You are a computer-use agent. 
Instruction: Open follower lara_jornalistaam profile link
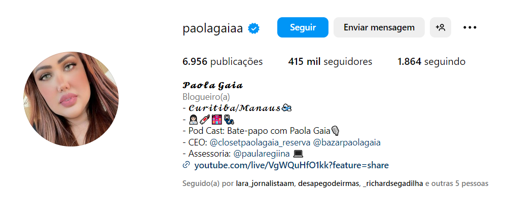[265, 183]
